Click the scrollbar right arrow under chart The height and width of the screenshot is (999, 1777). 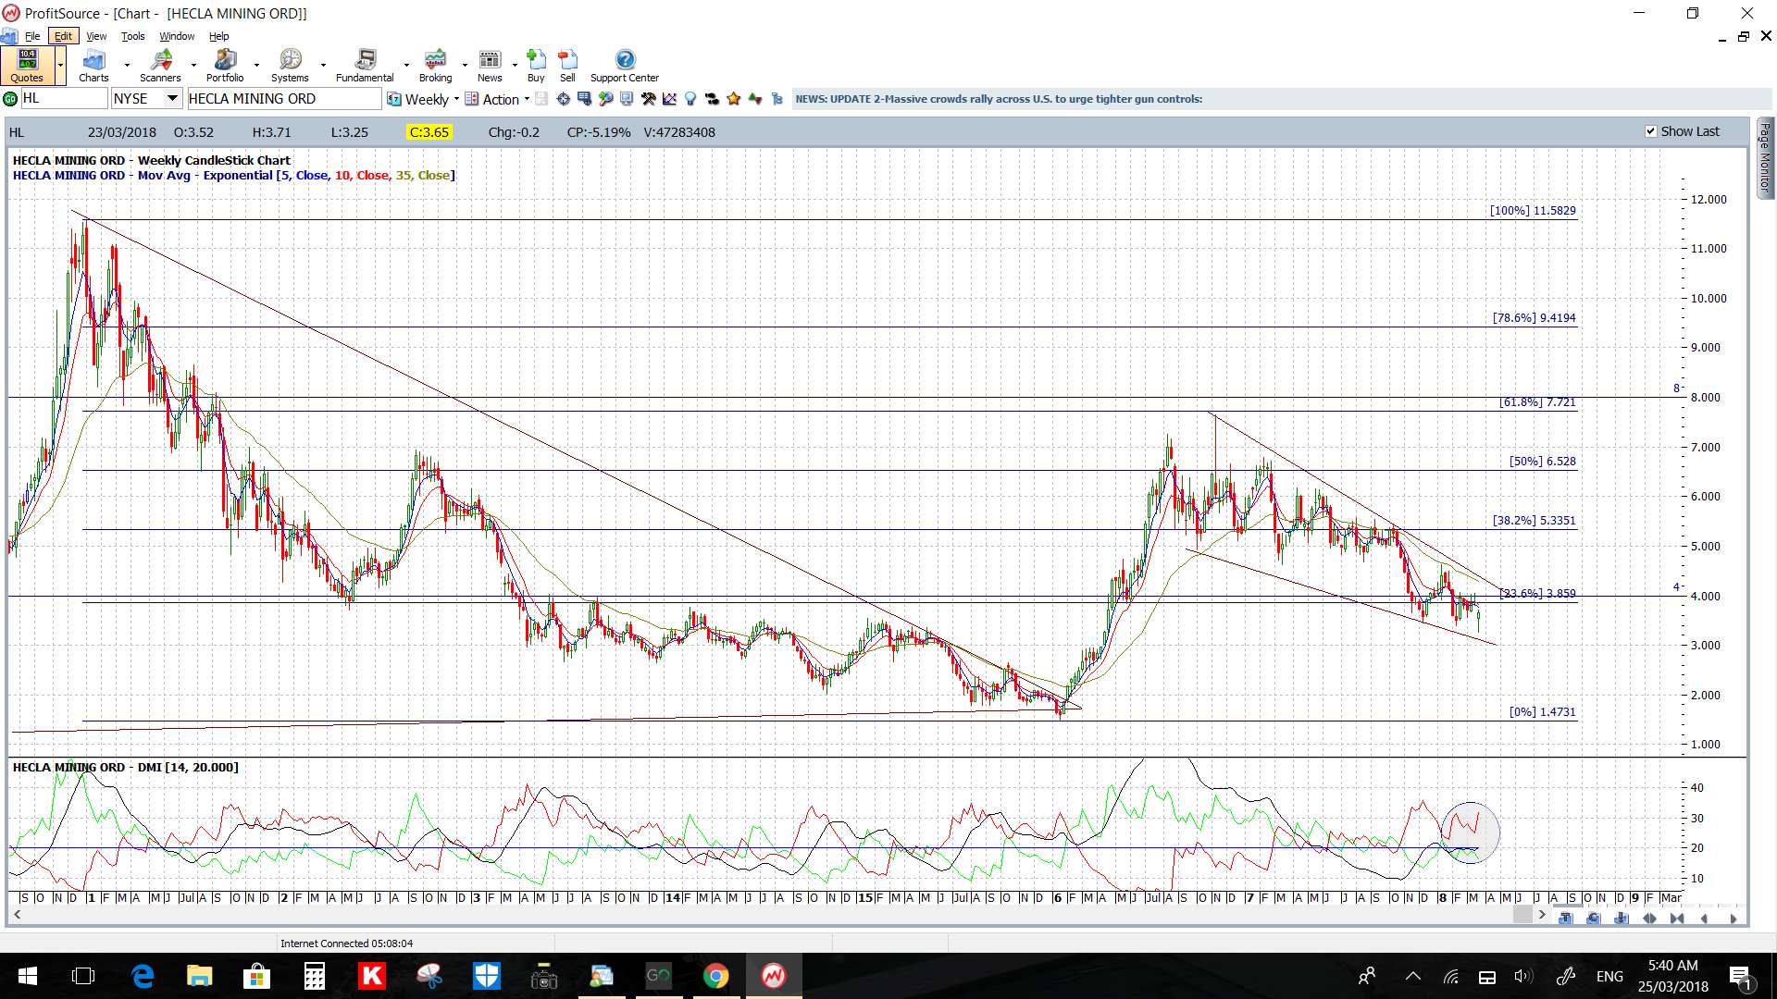click(x=1542, y=915)
